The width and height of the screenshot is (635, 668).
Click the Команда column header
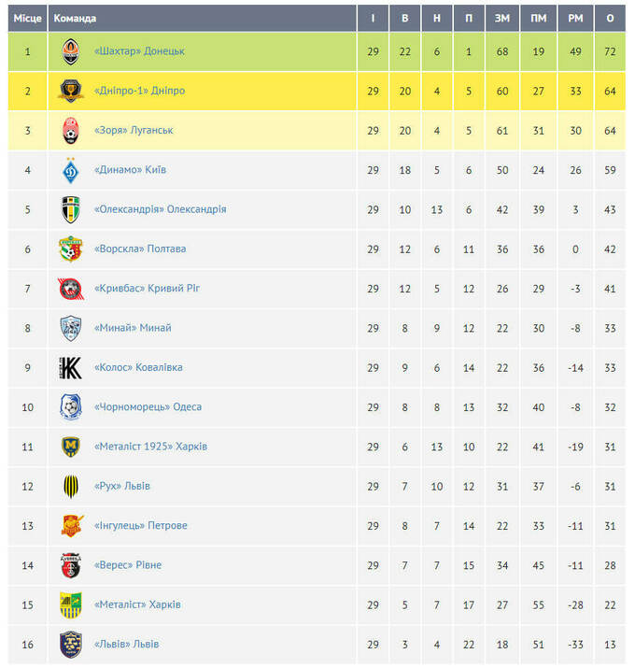click(x=76, y=19)
